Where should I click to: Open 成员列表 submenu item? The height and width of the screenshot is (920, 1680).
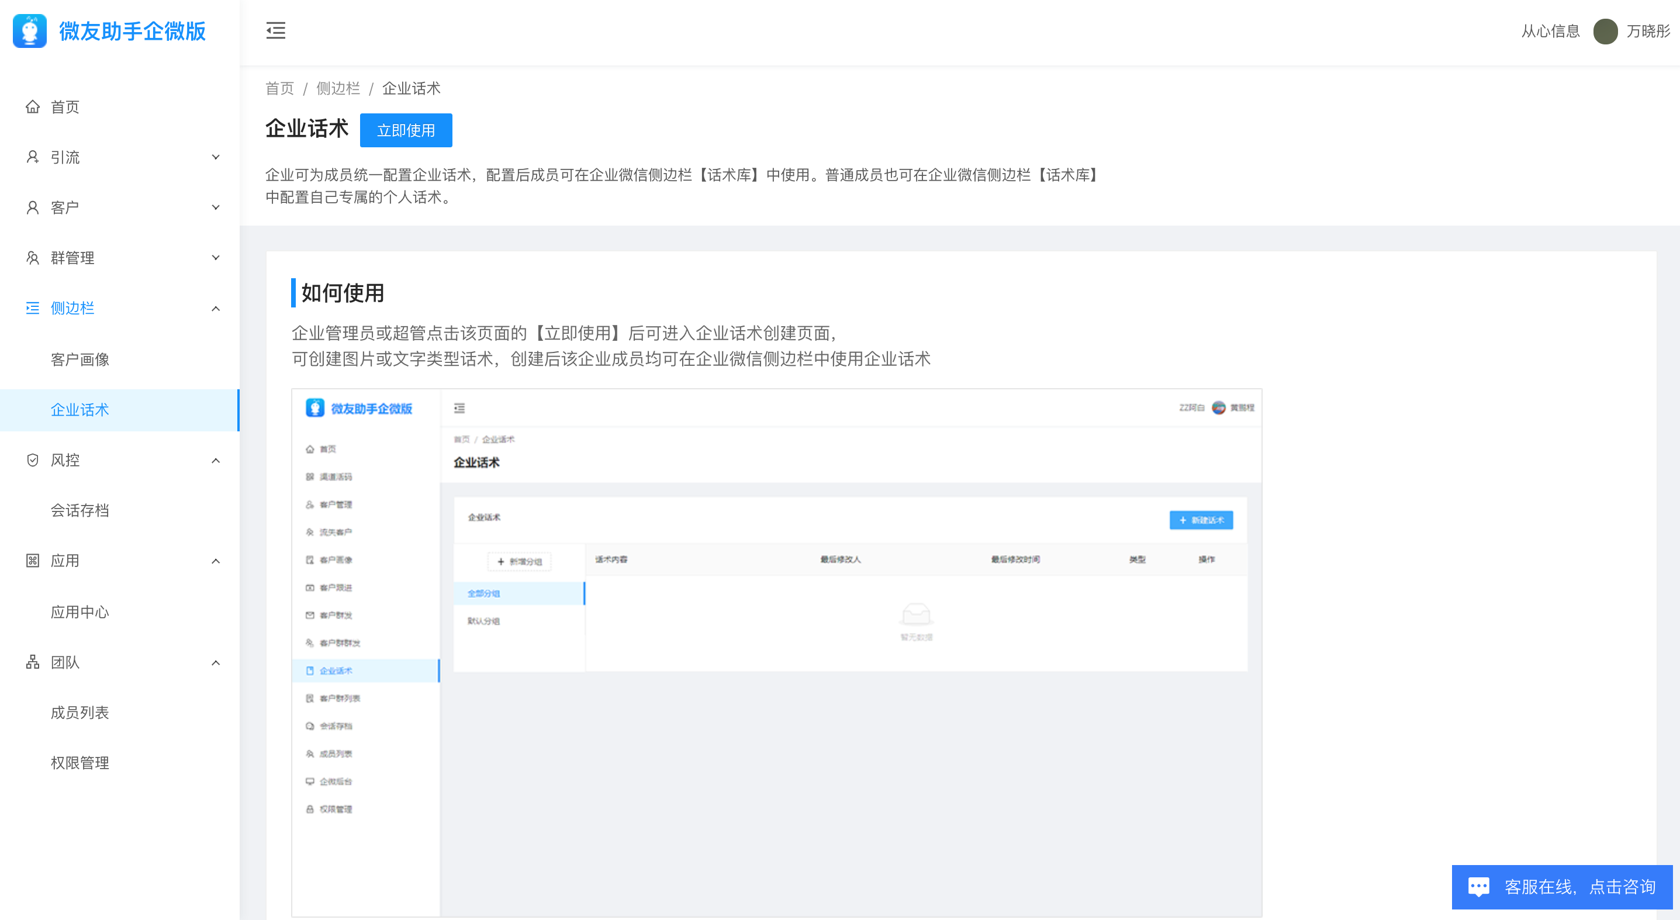120,712
